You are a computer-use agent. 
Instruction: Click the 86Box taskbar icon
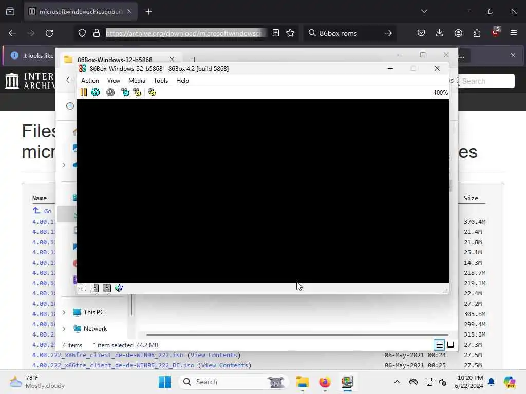point(347,382)
